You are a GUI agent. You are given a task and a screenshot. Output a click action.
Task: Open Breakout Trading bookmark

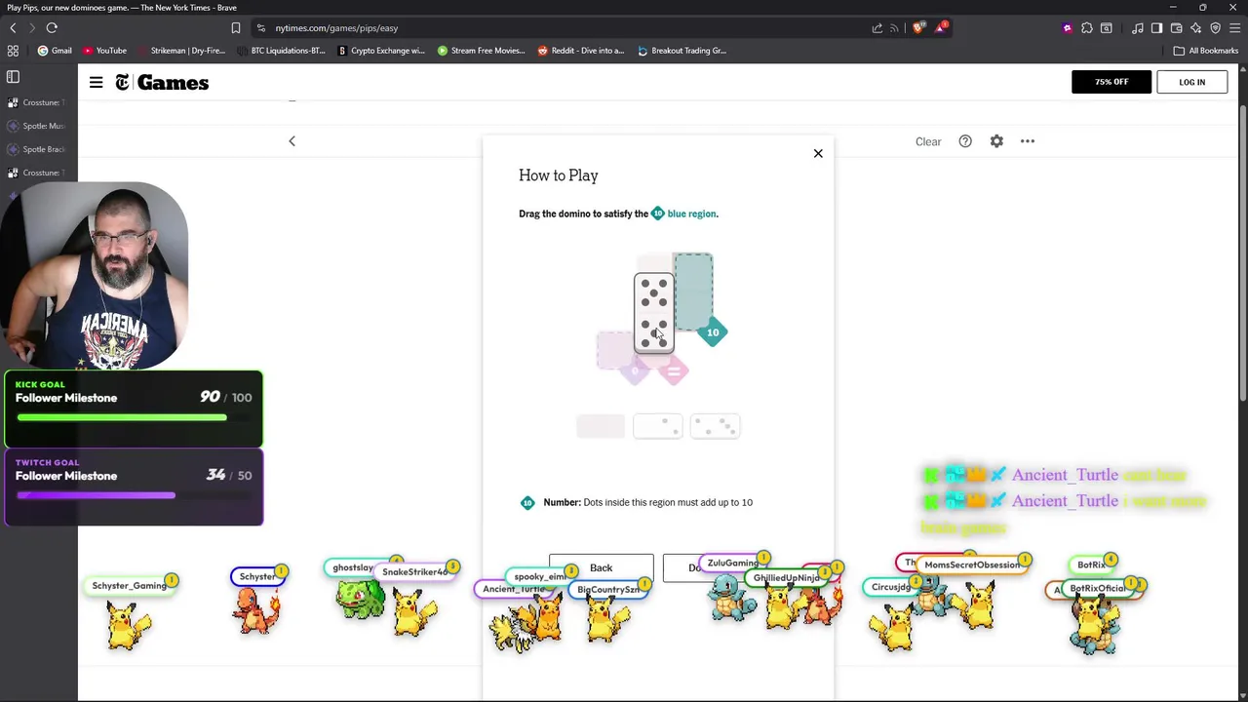point(682,51)
